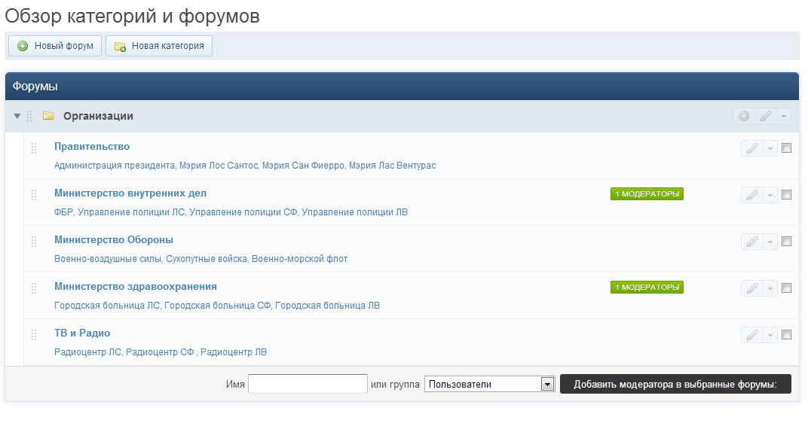
Task: Open Военно-воздушные силы subforum
Action: tap(108, 259)
